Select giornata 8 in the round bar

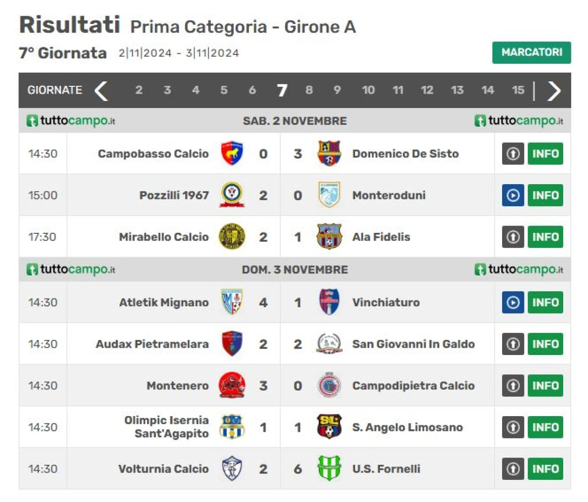click(x=309, y=90)
